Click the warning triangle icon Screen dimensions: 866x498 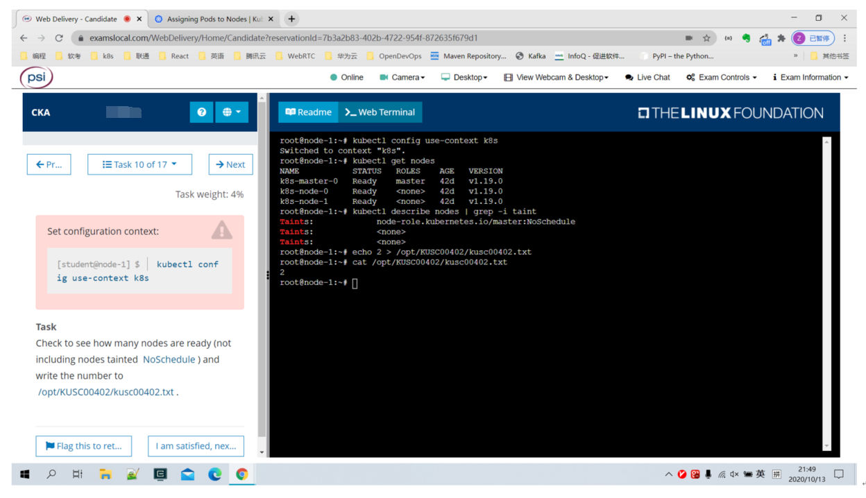tap(222, 230)
